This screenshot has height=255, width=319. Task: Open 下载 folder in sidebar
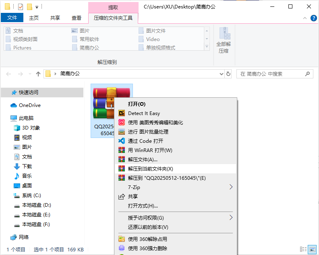click(23, 167)
